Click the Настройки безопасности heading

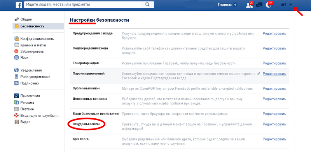click(x=100, y=20)
